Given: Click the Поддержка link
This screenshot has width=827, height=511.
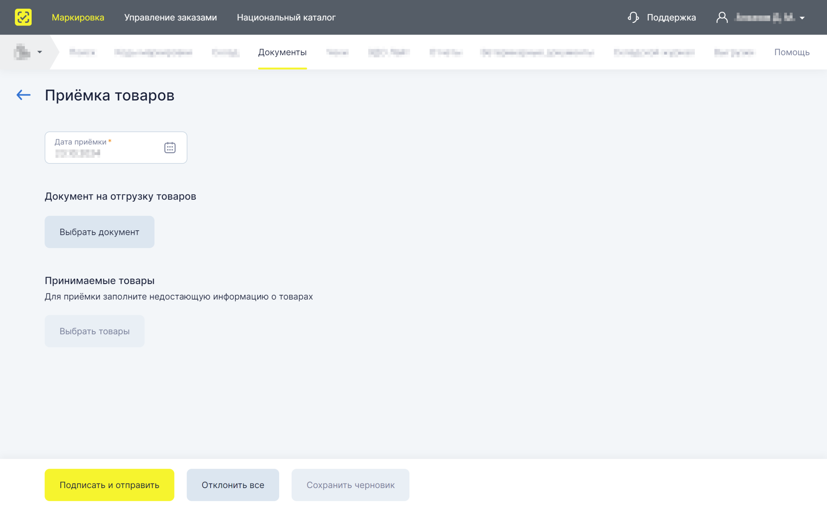Looking at the screenshot, I should coord(671,17).
